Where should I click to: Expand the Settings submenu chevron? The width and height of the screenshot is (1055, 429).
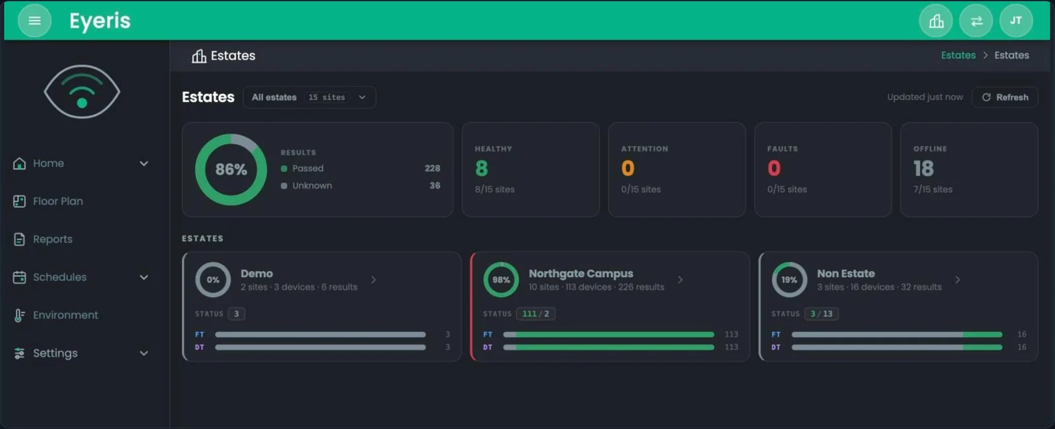pyautogui.click(x=144, y=353)
